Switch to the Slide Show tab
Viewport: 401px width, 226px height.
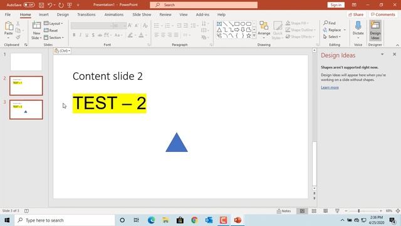[142, 14]
